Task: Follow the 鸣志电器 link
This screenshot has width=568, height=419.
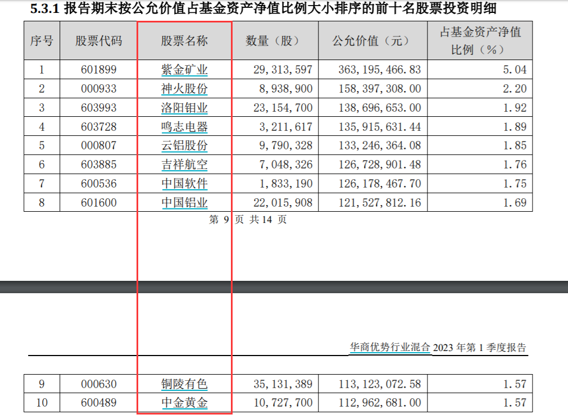Action: point(184,127)
